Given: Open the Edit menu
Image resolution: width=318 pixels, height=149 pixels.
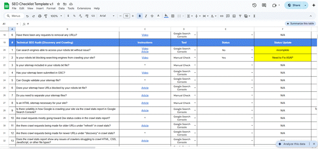Looking at the screenshot, I should click(x=22, y=9).
